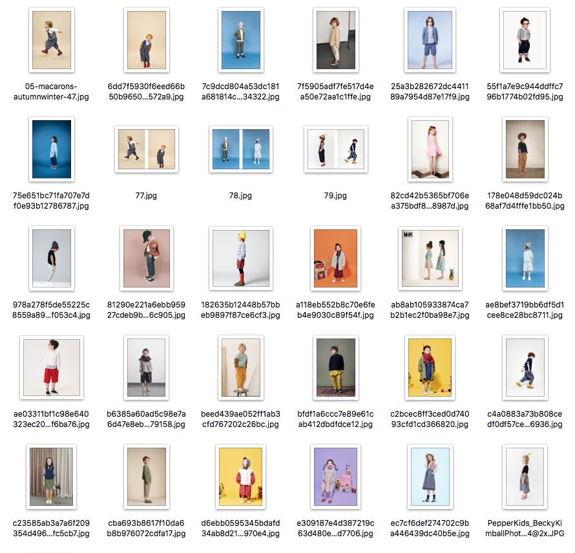Select the PepperKids_BeckyKimballPhot image thumbnail

click(x=525, y=477)
